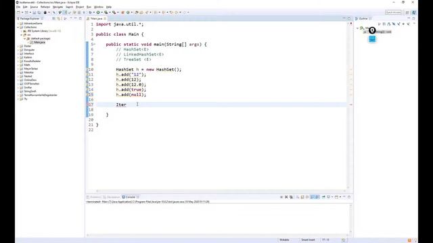Image resolution: width=433 pixels, height=243 pixels.
Task: Toggle Show Console When Standard Out Changes
Action: pyautogui.click(x=312, y=197)
